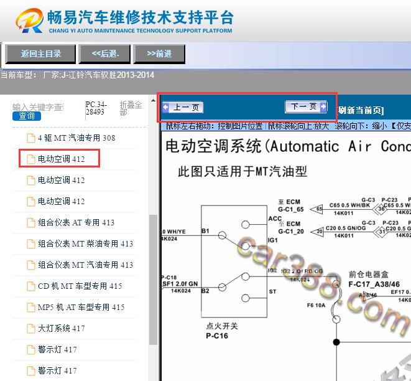Image resolution: width=411 pixels, height=381 pixels.
Task: Click the document icon beside CD 机 MT 车型专用
Action: [31, 286]
